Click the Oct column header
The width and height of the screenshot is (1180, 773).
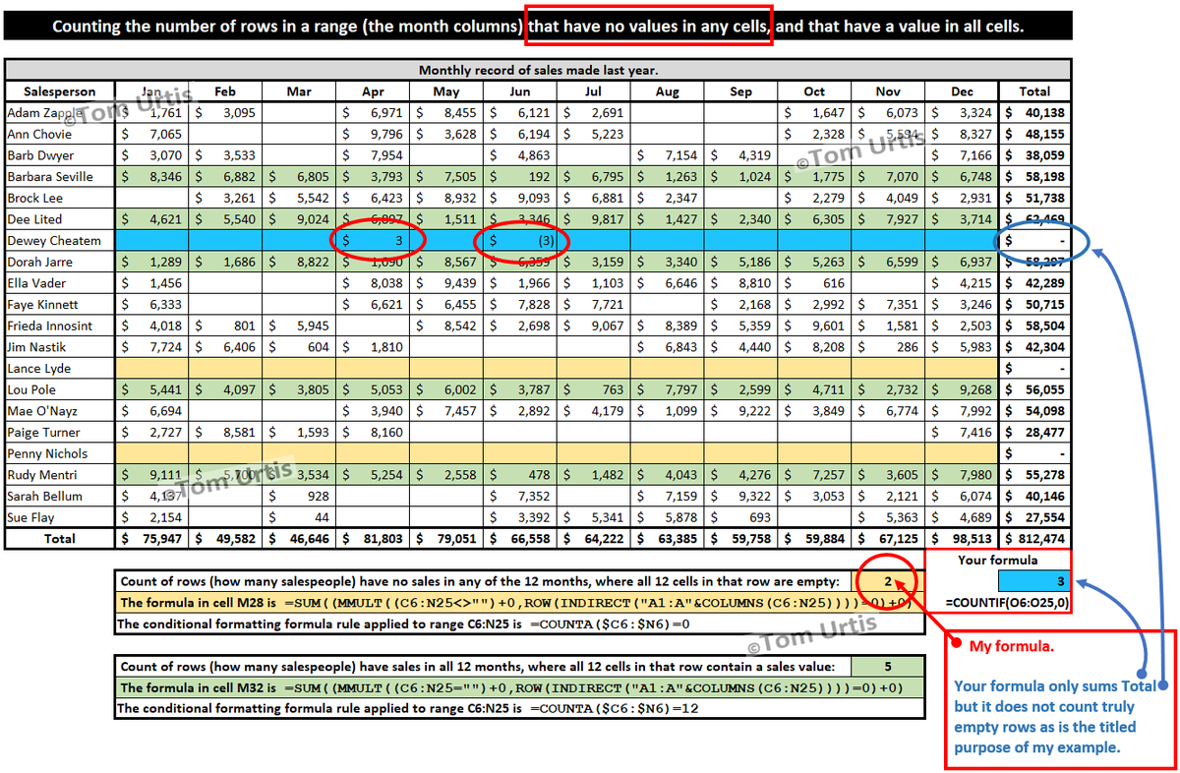(x=815, y=91)
